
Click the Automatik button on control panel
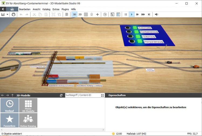pos(127,28)
